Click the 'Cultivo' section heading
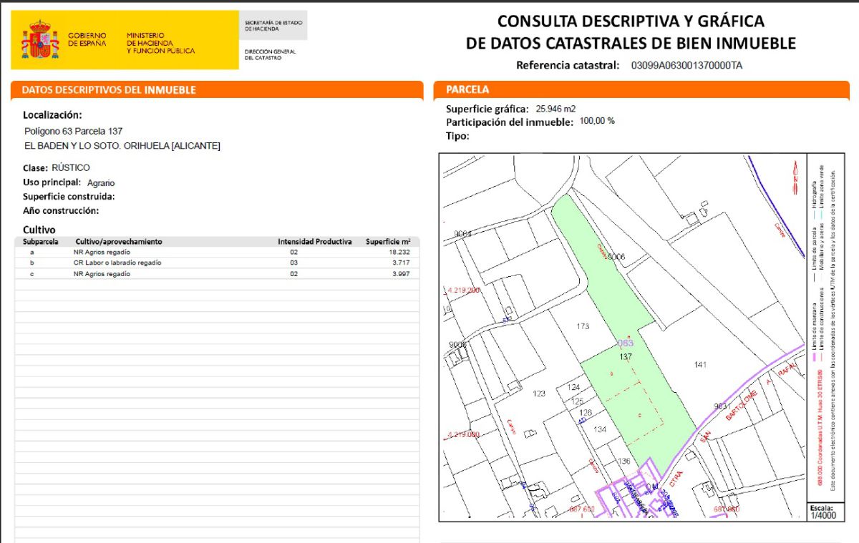This screenshot has width=859, height=543. 39,230
